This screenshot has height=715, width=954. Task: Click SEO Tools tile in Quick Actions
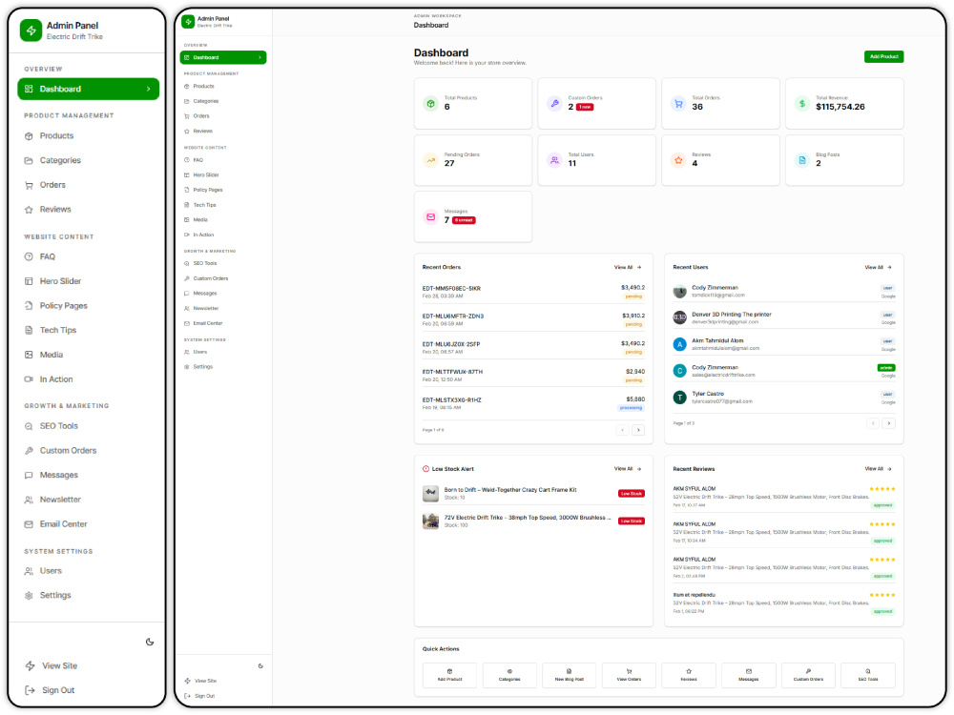coord(867,675)
